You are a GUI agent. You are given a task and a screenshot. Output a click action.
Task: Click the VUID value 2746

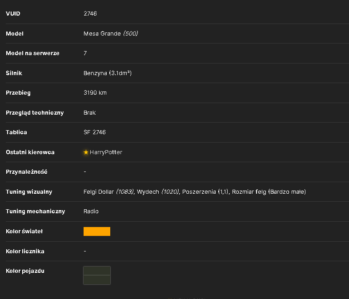pos(90,14)
